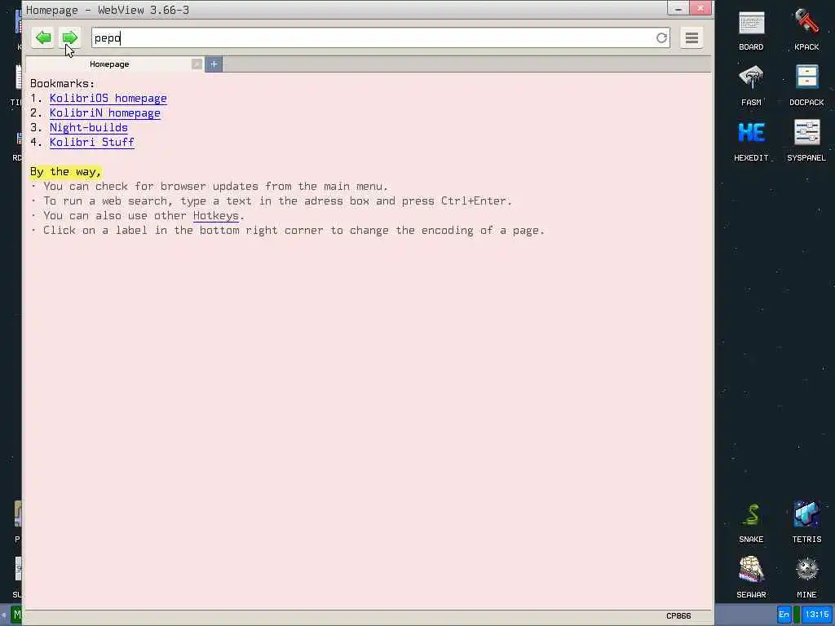Reload the page using the refresh icon
Image resolution: width=835 pixels, height=626 pixels.
[x=661, y=37]
